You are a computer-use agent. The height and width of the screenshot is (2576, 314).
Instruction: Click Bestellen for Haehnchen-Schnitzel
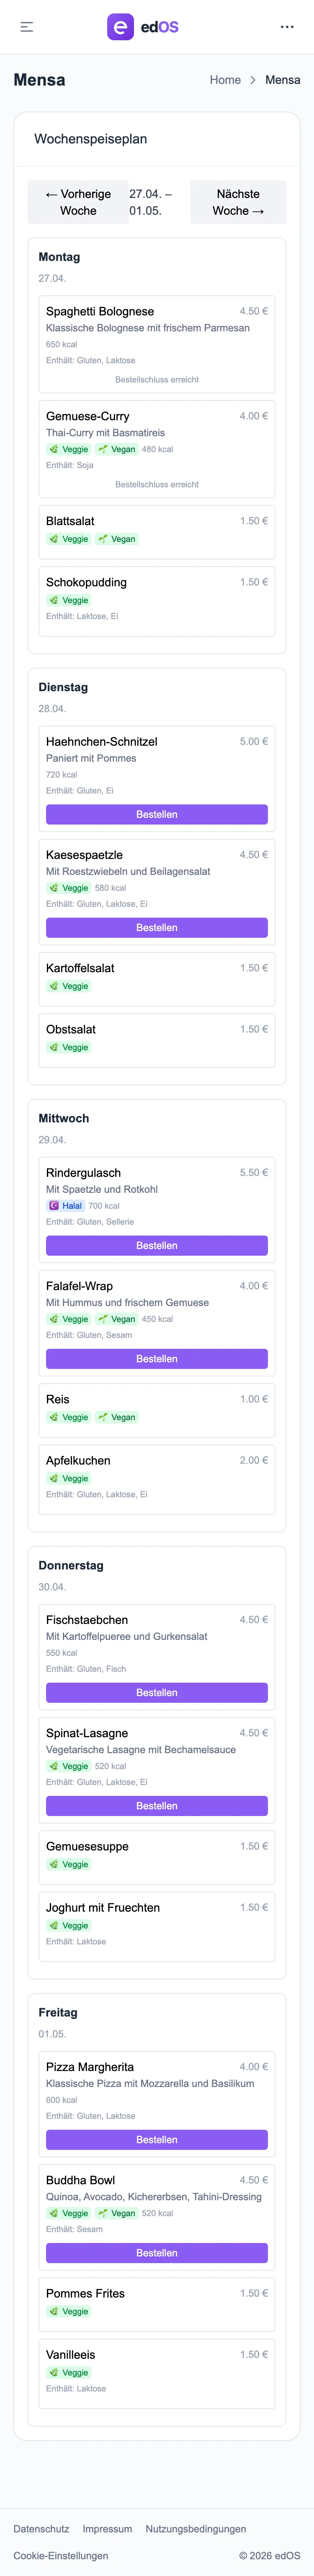157,815
